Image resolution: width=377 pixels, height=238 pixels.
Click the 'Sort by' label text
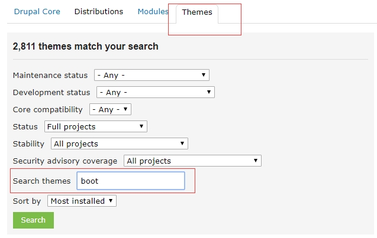(27, 201)
